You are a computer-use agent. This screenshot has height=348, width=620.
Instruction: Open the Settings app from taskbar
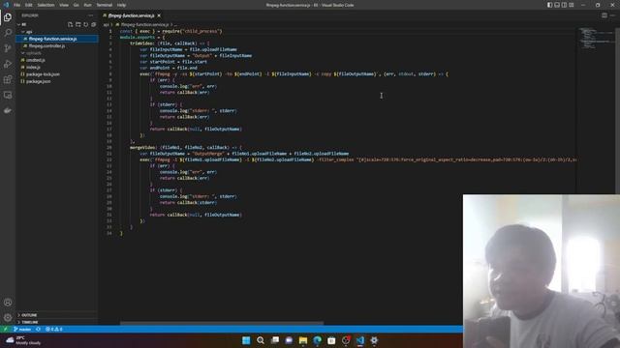(x=374, y=340)
